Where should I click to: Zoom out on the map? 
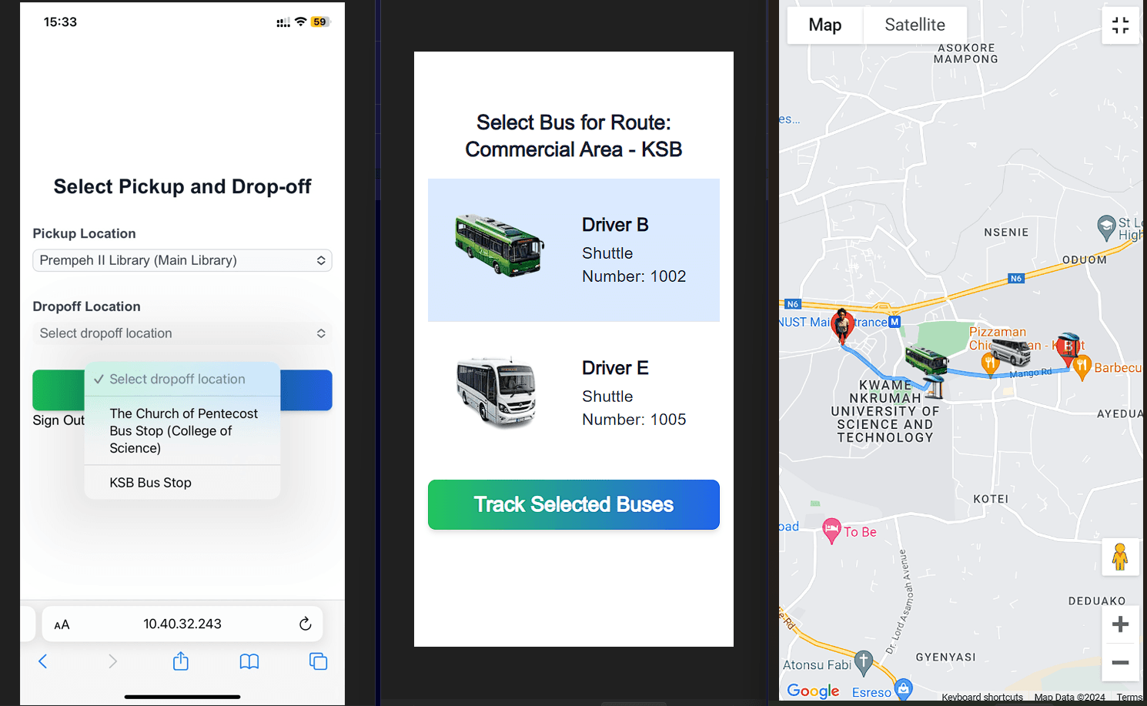[1121, 662]
